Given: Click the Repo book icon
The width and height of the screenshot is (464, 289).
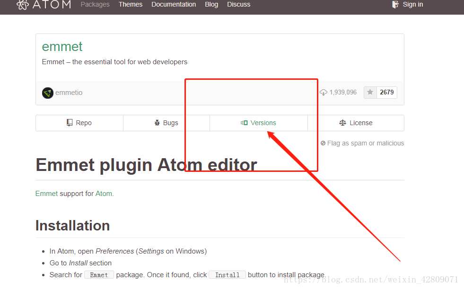Looking at the screenshot, I should coord(70,123).
